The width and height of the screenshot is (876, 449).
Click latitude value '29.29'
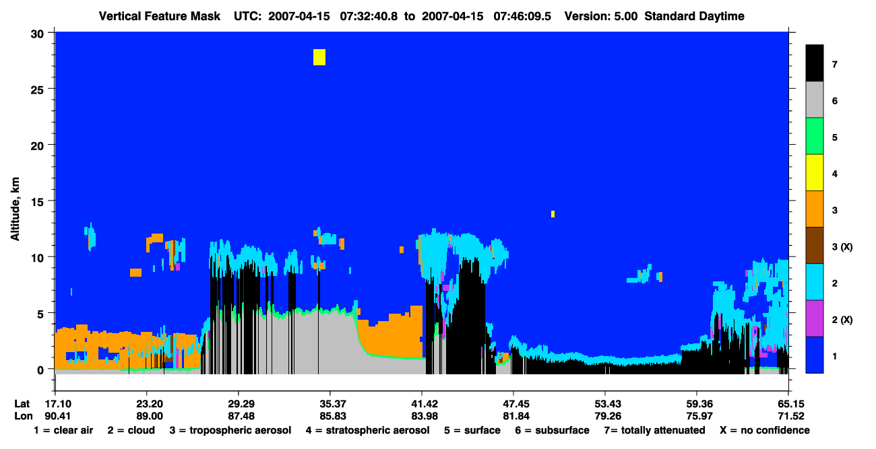tap(238, 404)
